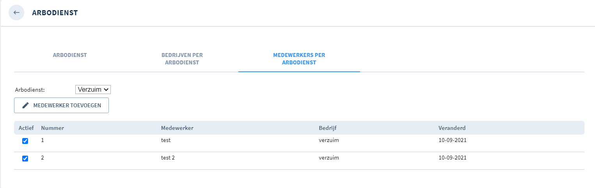Image resolution: width=595 pixels, height=188 pixels.
Task: Open the Bedrijven per Arbodienst tab
Action: 182,59
